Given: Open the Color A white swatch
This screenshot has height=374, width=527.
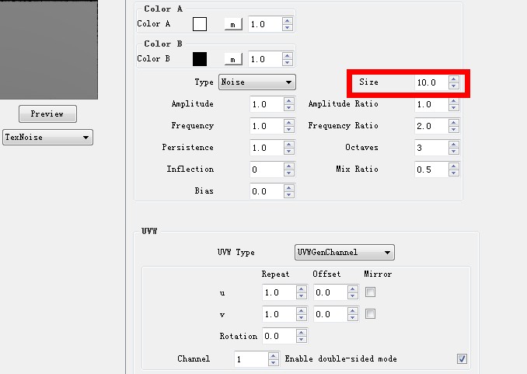Looking at the screenshot, I should (200, 24).
